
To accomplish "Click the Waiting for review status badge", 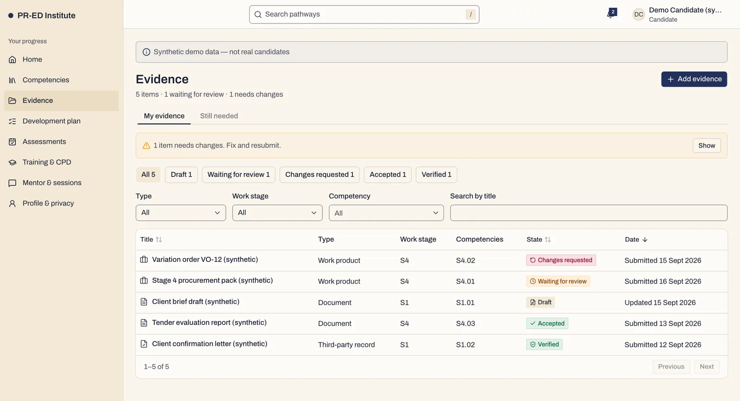I will pyautogui.click(x=558, y=281).
